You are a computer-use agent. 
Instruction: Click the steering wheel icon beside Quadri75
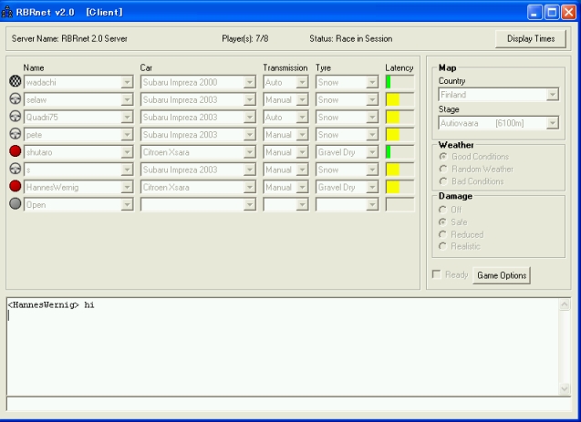coord(15,118)
